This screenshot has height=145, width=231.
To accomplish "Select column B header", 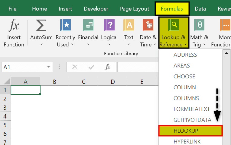I will pyautogui.click(x=54, y=81).
